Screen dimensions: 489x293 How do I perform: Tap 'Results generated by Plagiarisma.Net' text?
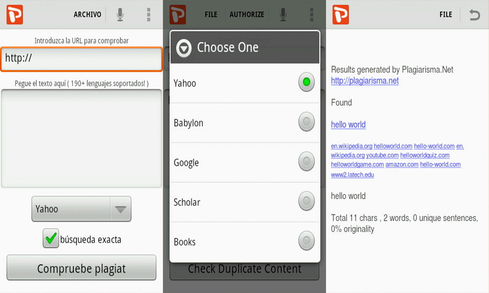pyautogui.click(x=392, y=70)
